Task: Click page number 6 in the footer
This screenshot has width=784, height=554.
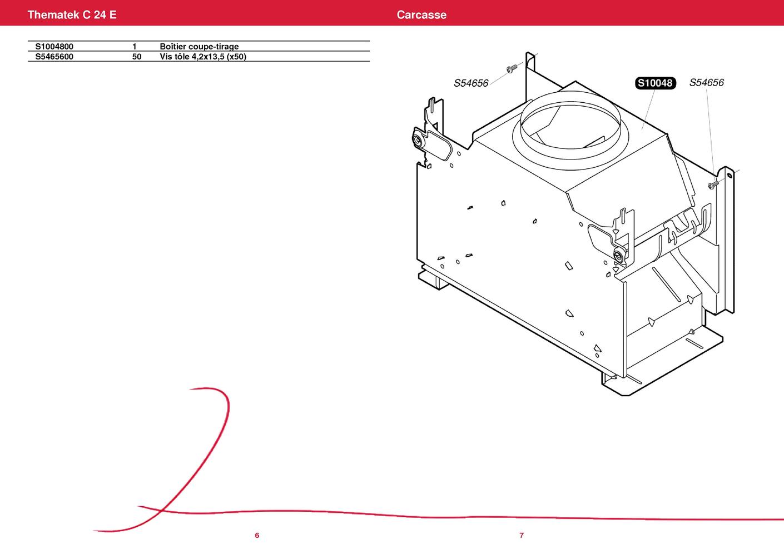Action: [257, 536]
